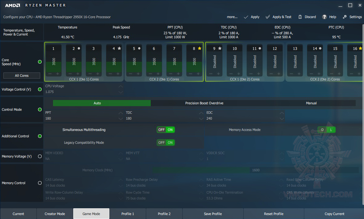Toggle Simultaneous Multithreading switch

point(166,130)
